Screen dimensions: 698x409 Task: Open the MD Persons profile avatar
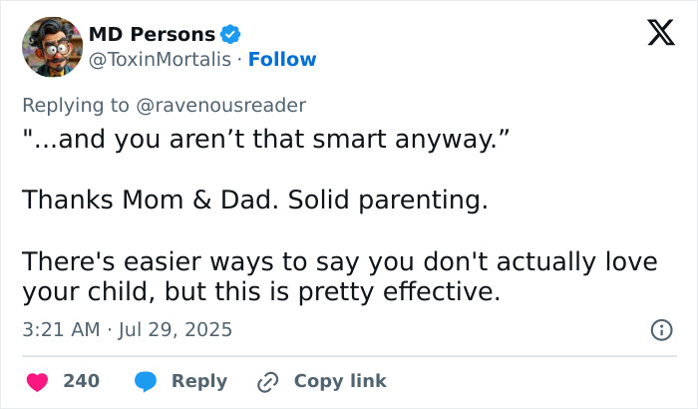coord(52,47)
